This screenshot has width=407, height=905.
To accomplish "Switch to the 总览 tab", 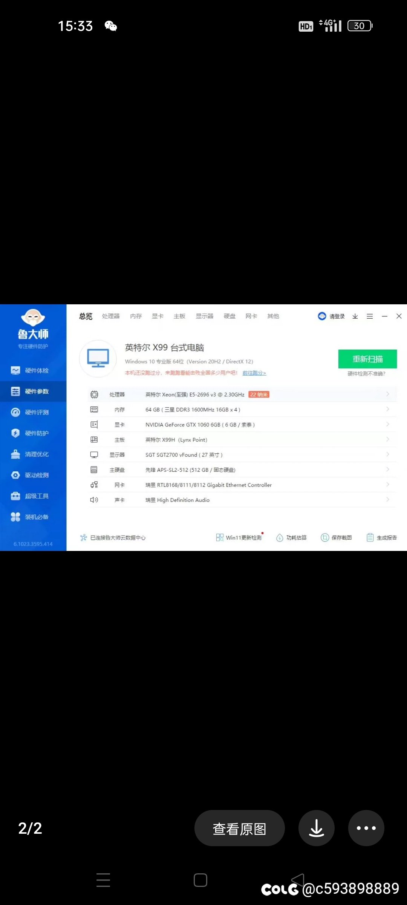I will point(86,316).
